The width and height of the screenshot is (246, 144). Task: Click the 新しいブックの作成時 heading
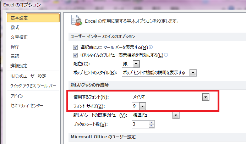(89, 85)
